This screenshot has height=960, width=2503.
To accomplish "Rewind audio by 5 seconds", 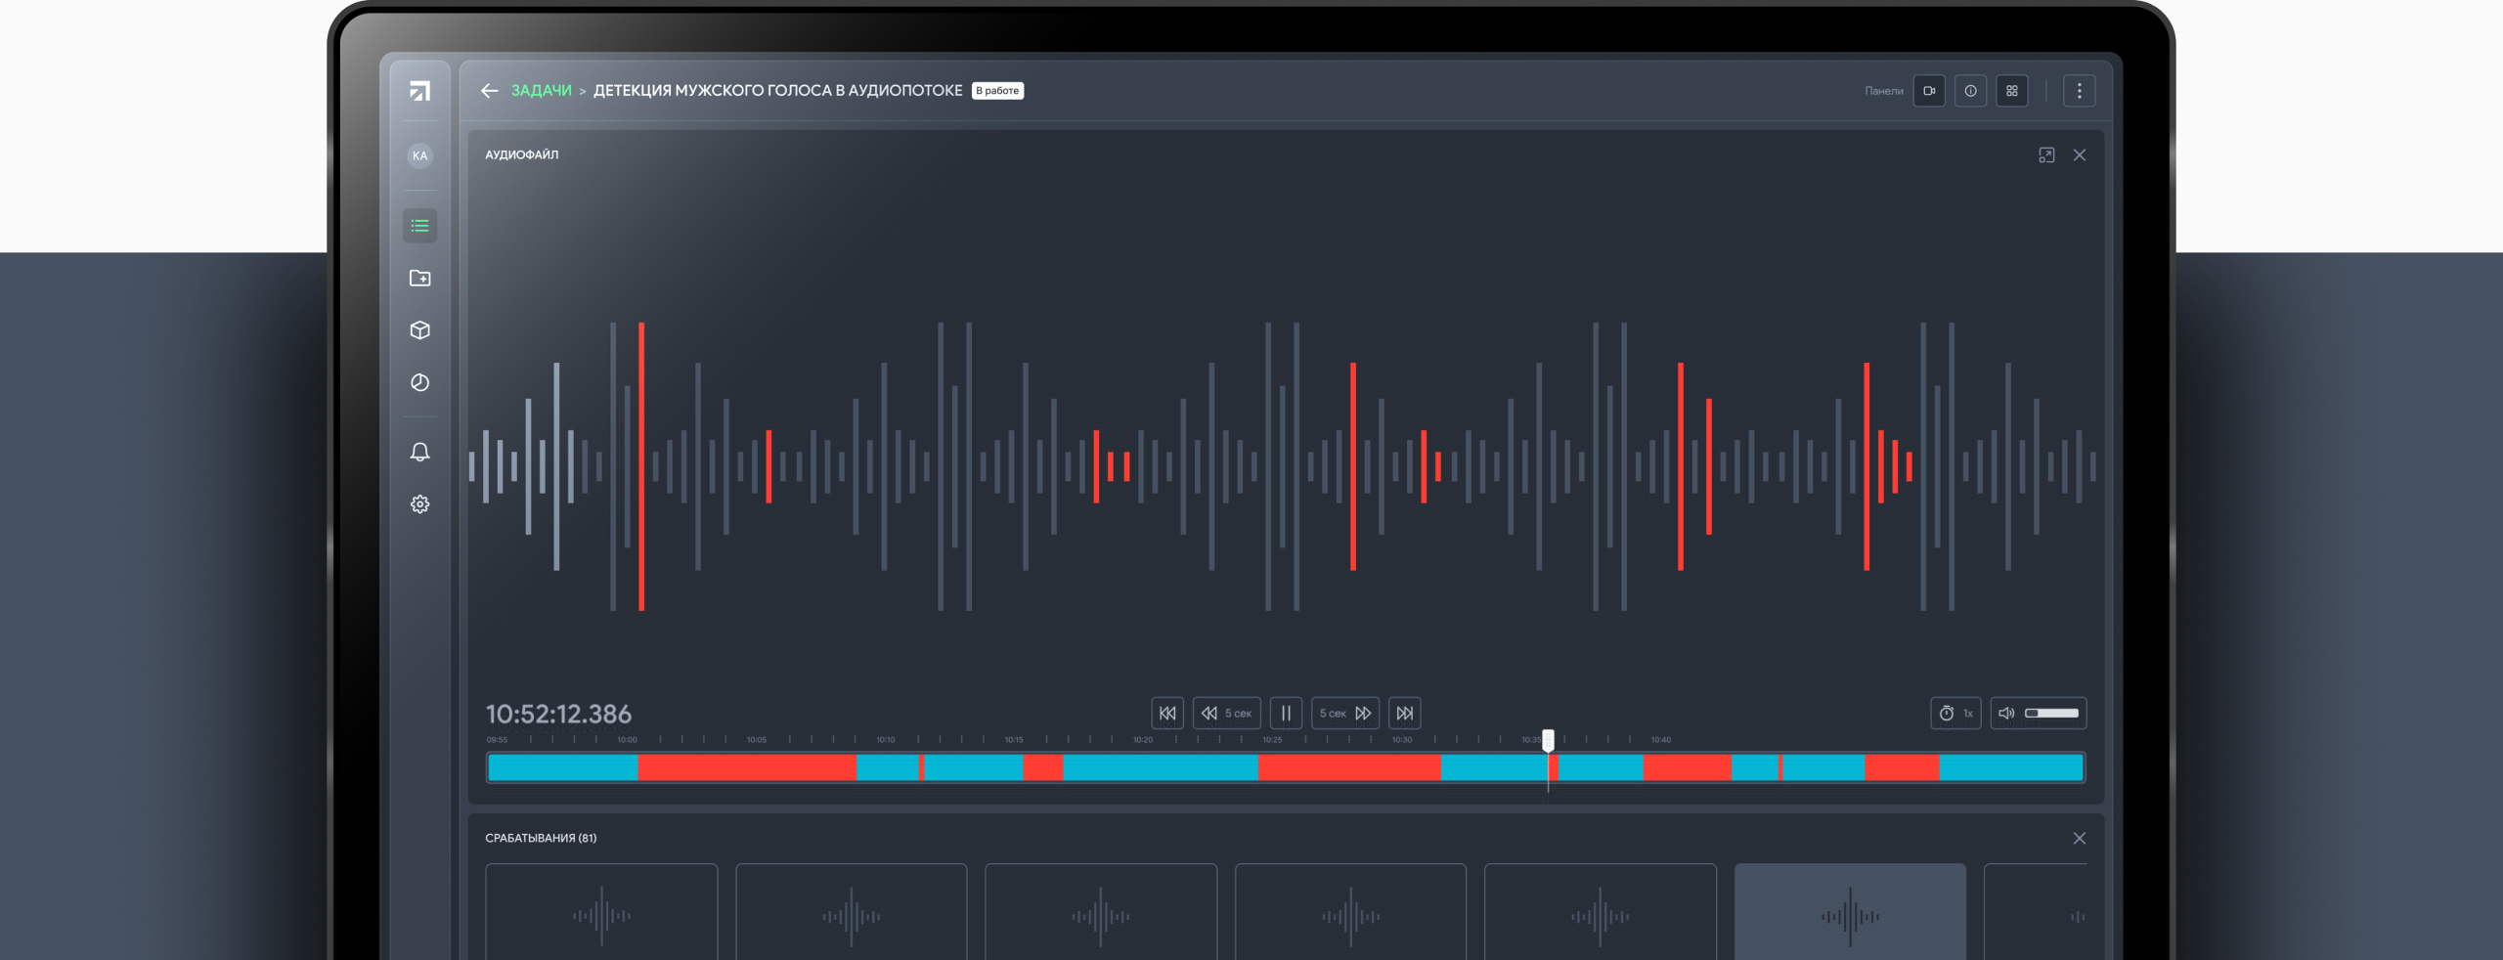I will tap(1226, 714).
